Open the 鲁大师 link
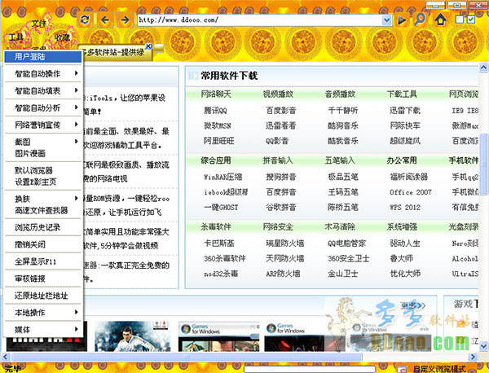 401,258
